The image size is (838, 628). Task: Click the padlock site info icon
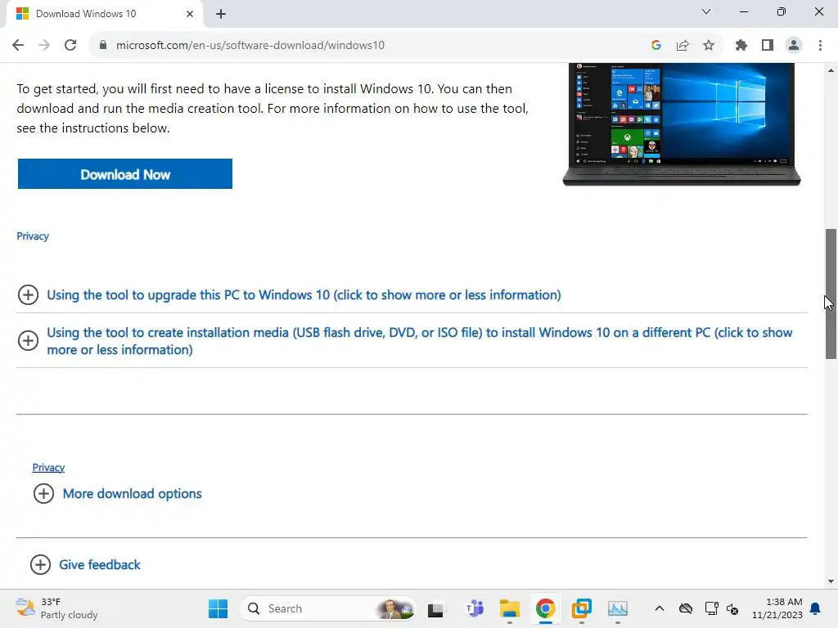(102, 45)
